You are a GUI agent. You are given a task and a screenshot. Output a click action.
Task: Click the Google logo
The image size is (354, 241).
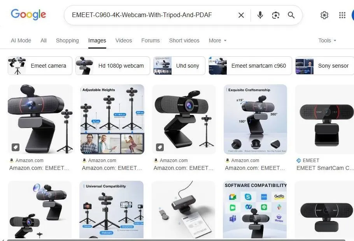[x=28, y=15]
